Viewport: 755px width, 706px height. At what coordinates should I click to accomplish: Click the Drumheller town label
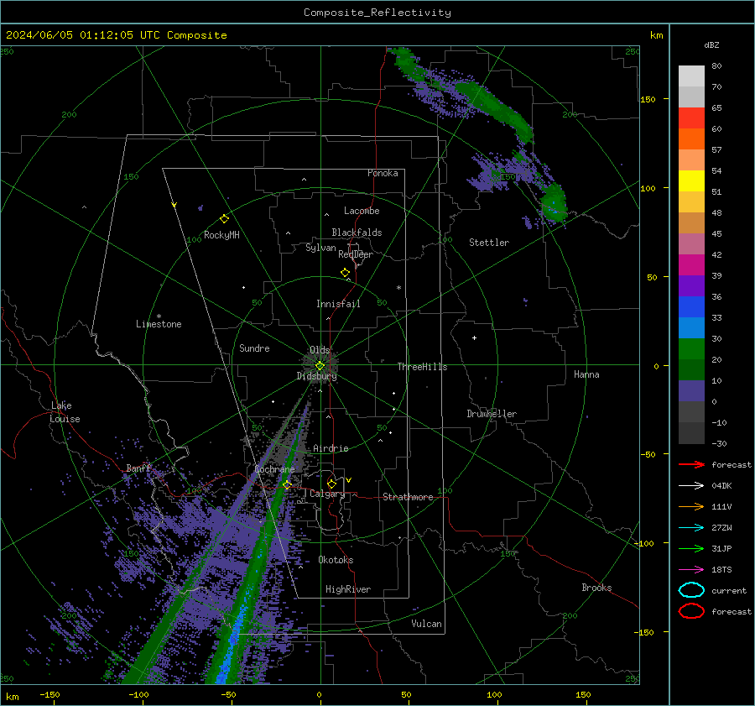[492, 414]
